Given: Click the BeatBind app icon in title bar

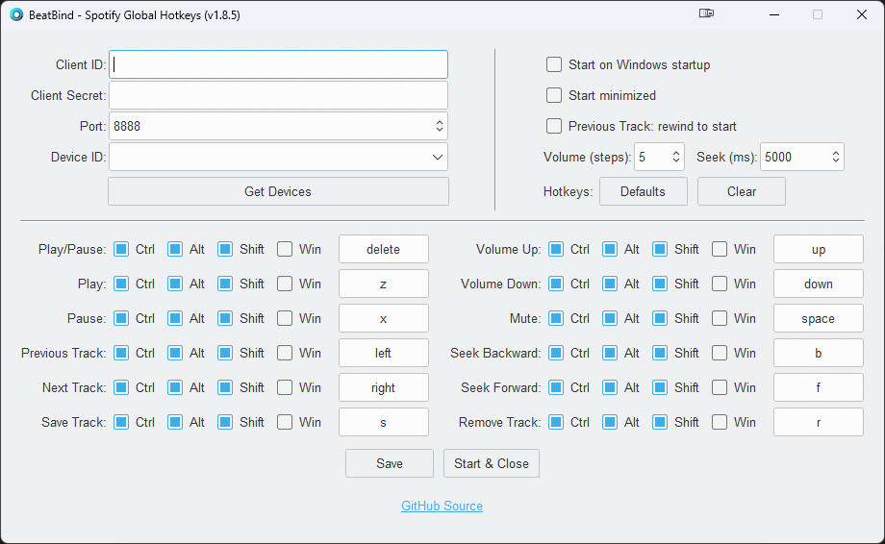Looking at the screenshot, I should 16,15.
